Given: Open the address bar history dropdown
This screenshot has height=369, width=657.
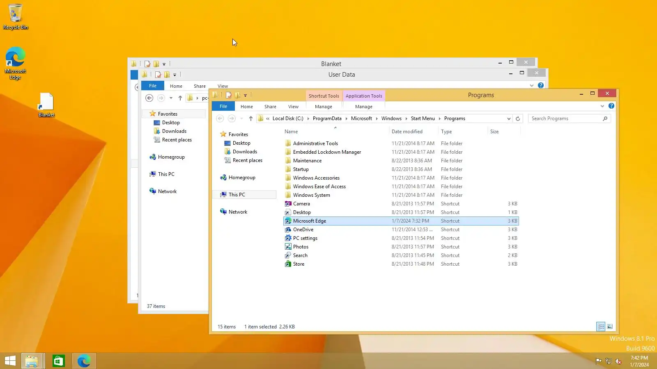Looking at the screenshot, I should (x=509, y=118).
